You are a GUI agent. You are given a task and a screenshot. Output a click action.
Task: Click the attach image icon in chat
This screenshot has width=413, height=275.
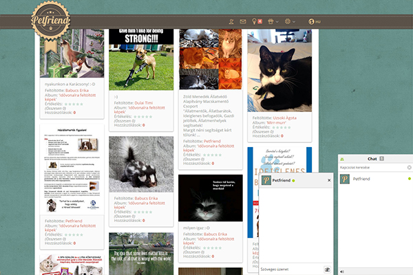(x=328, y=269)
